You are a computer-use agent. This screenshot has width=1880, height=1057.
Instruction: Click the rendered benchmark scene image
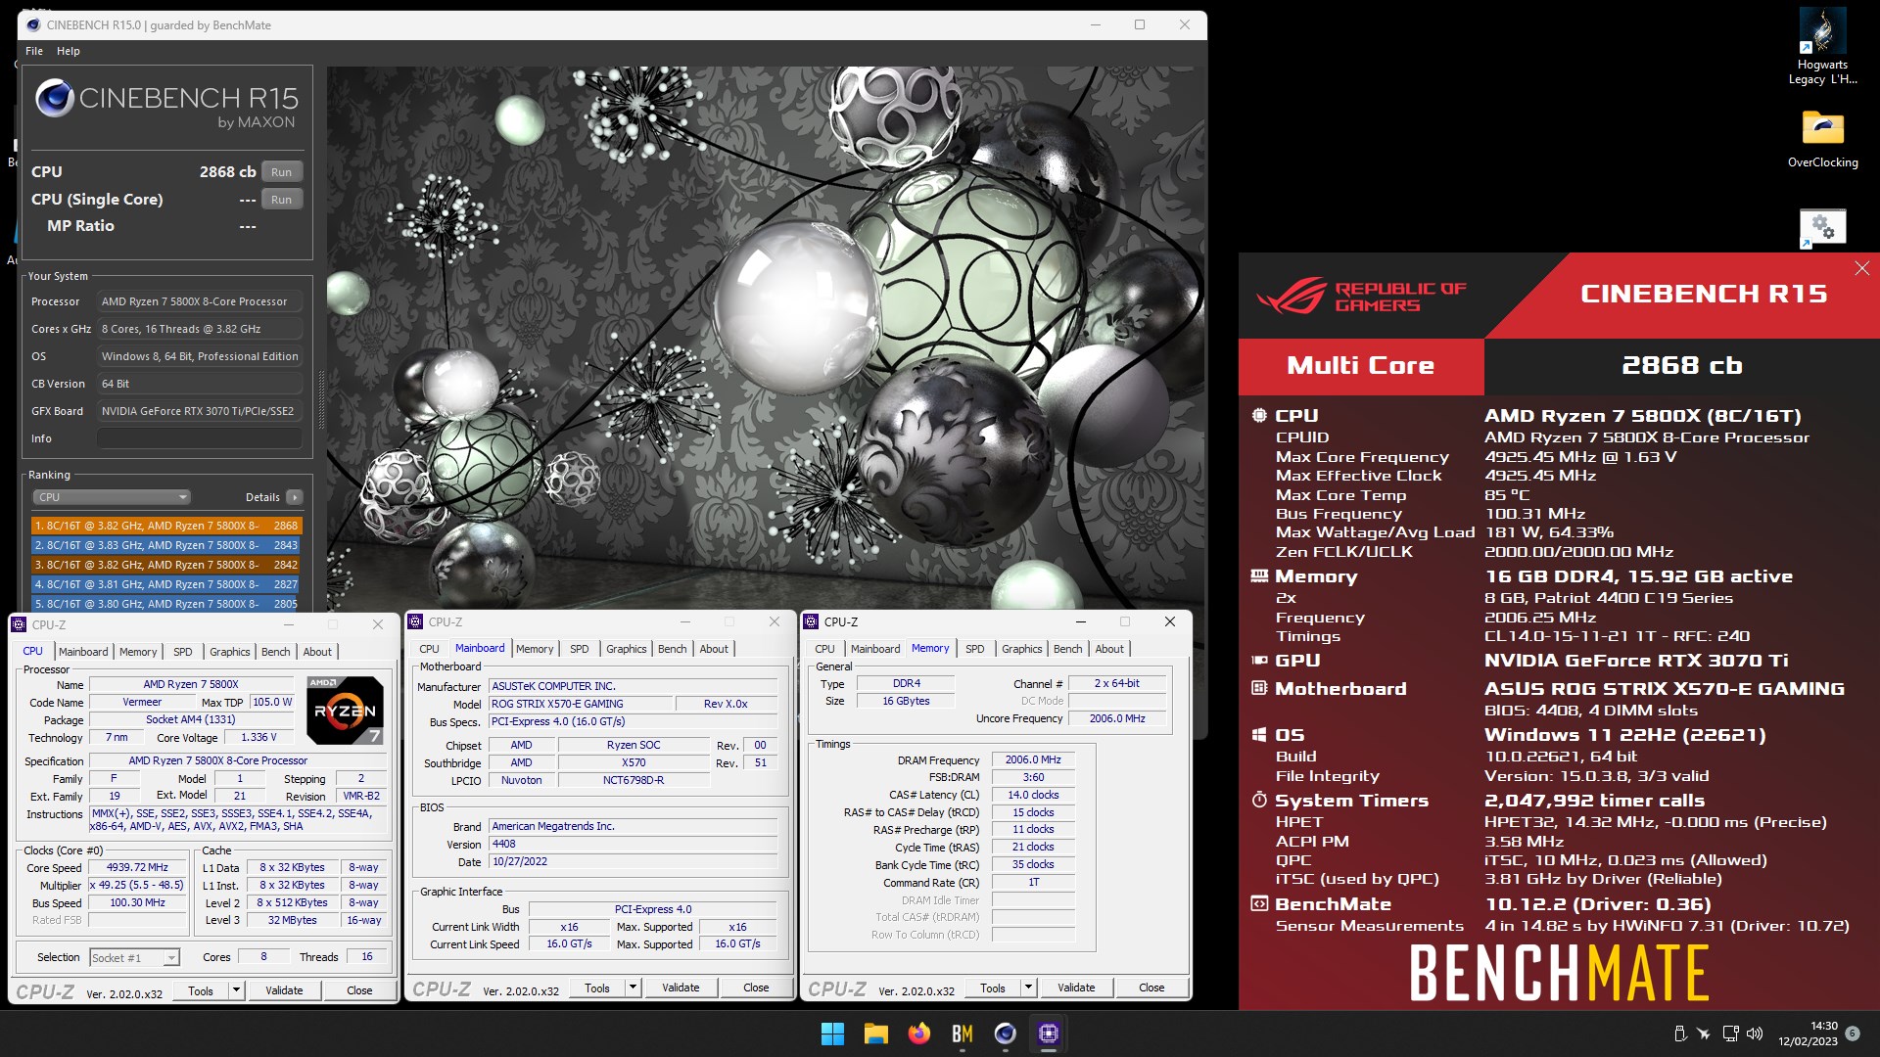pyautogui.click(x=766, y=338)
